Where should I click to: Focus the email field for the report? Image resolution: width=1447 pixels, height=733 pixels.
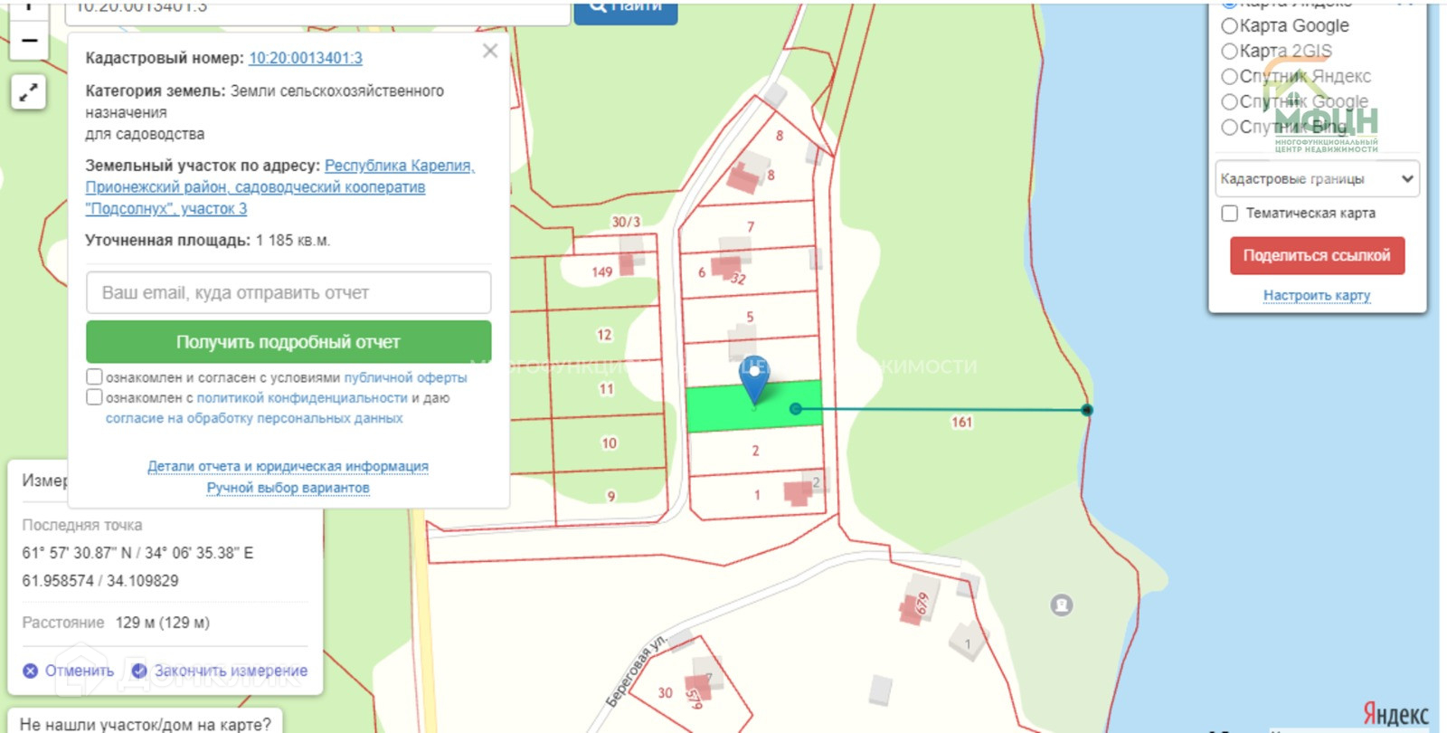[x=288, y=293]
